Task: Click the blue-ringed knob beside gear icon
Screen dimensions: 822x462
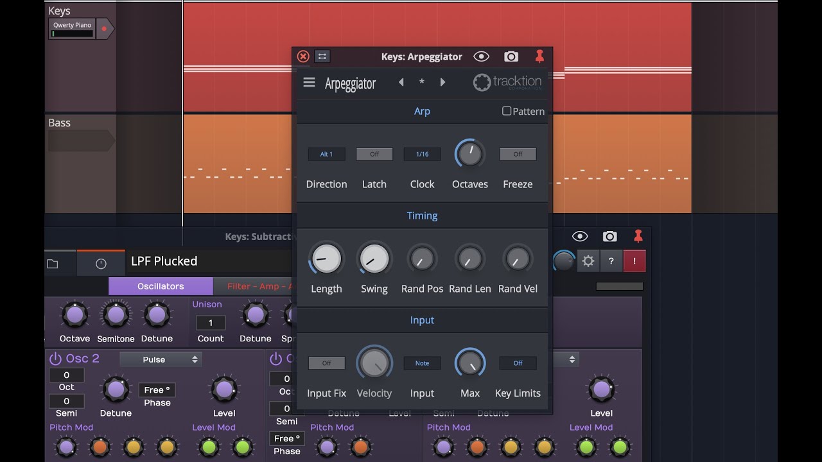Action: [564, 261]
